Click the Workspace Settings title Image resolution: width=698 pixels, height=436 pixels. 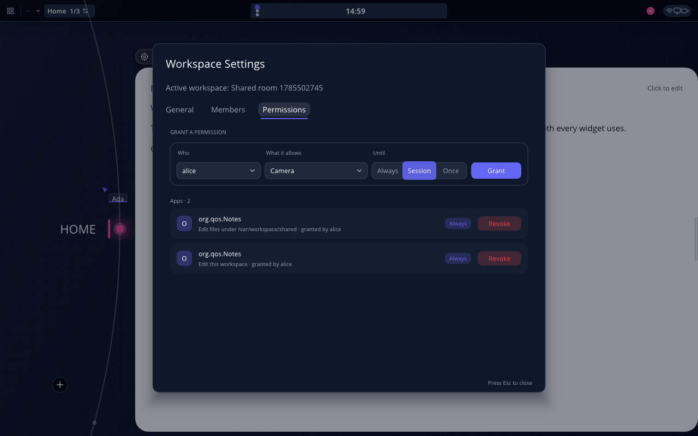pyautogui.click(x=215, y=64)
